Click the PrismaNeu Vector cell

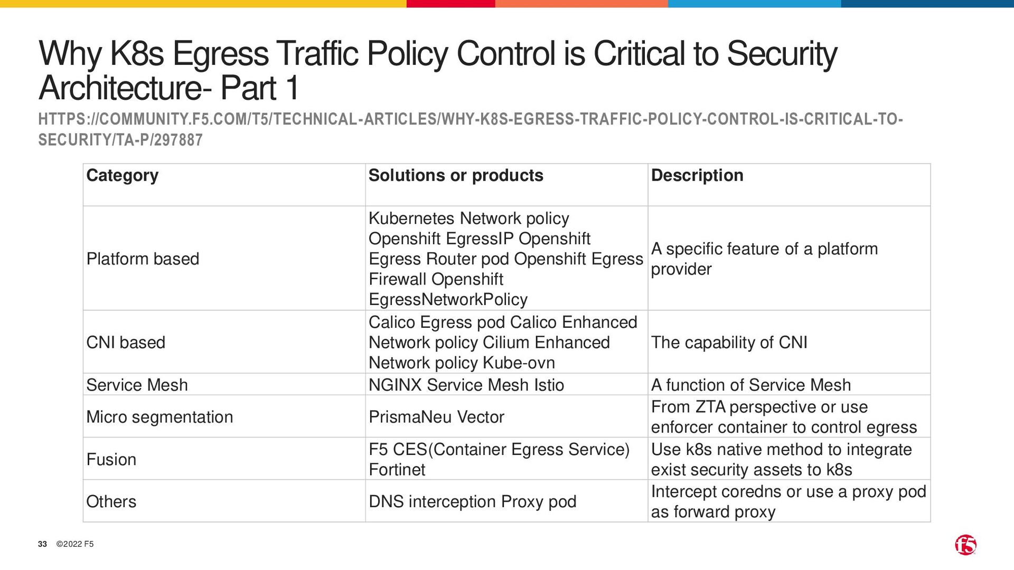pyautogui.click(x=506, y=416)
